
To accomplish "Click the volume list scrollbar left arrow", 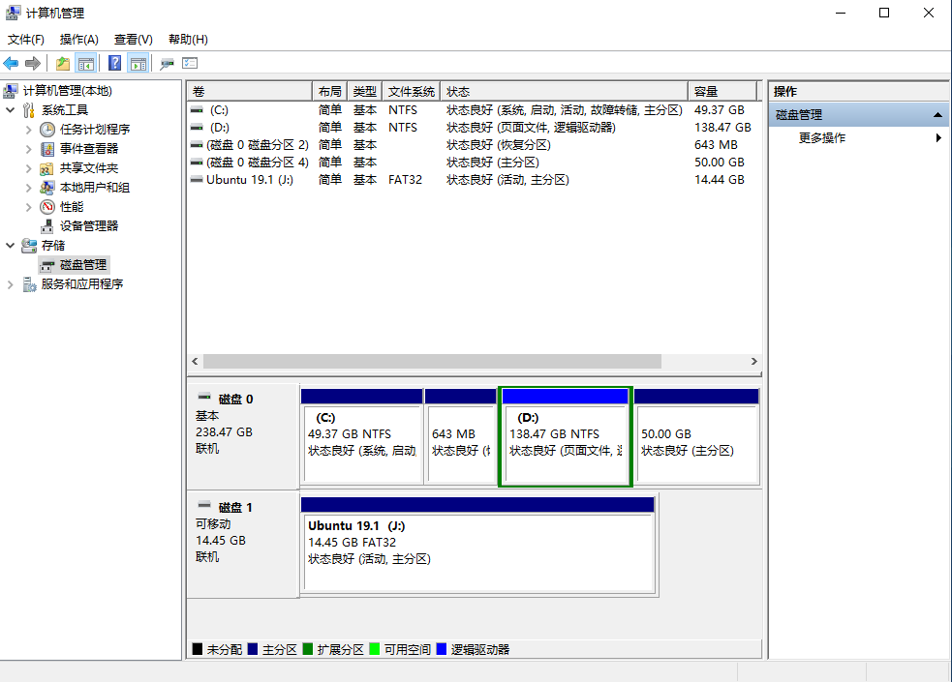I will pyautogui.click(x=195, y=361).
